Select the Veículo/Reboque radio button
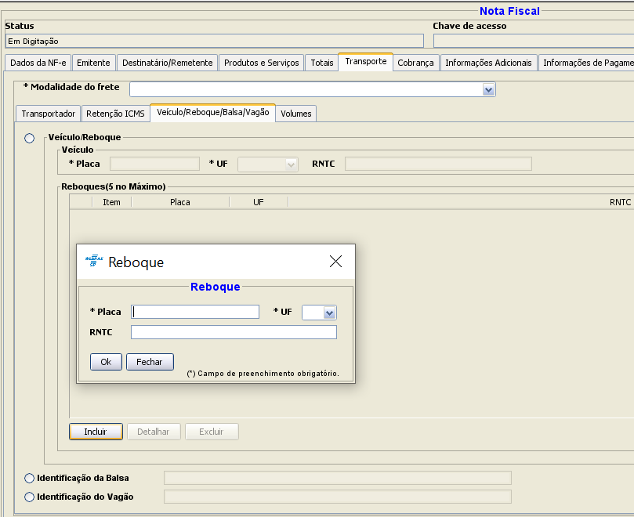The width and height of the screenshot is (634, 517). [x=30, y=138]
